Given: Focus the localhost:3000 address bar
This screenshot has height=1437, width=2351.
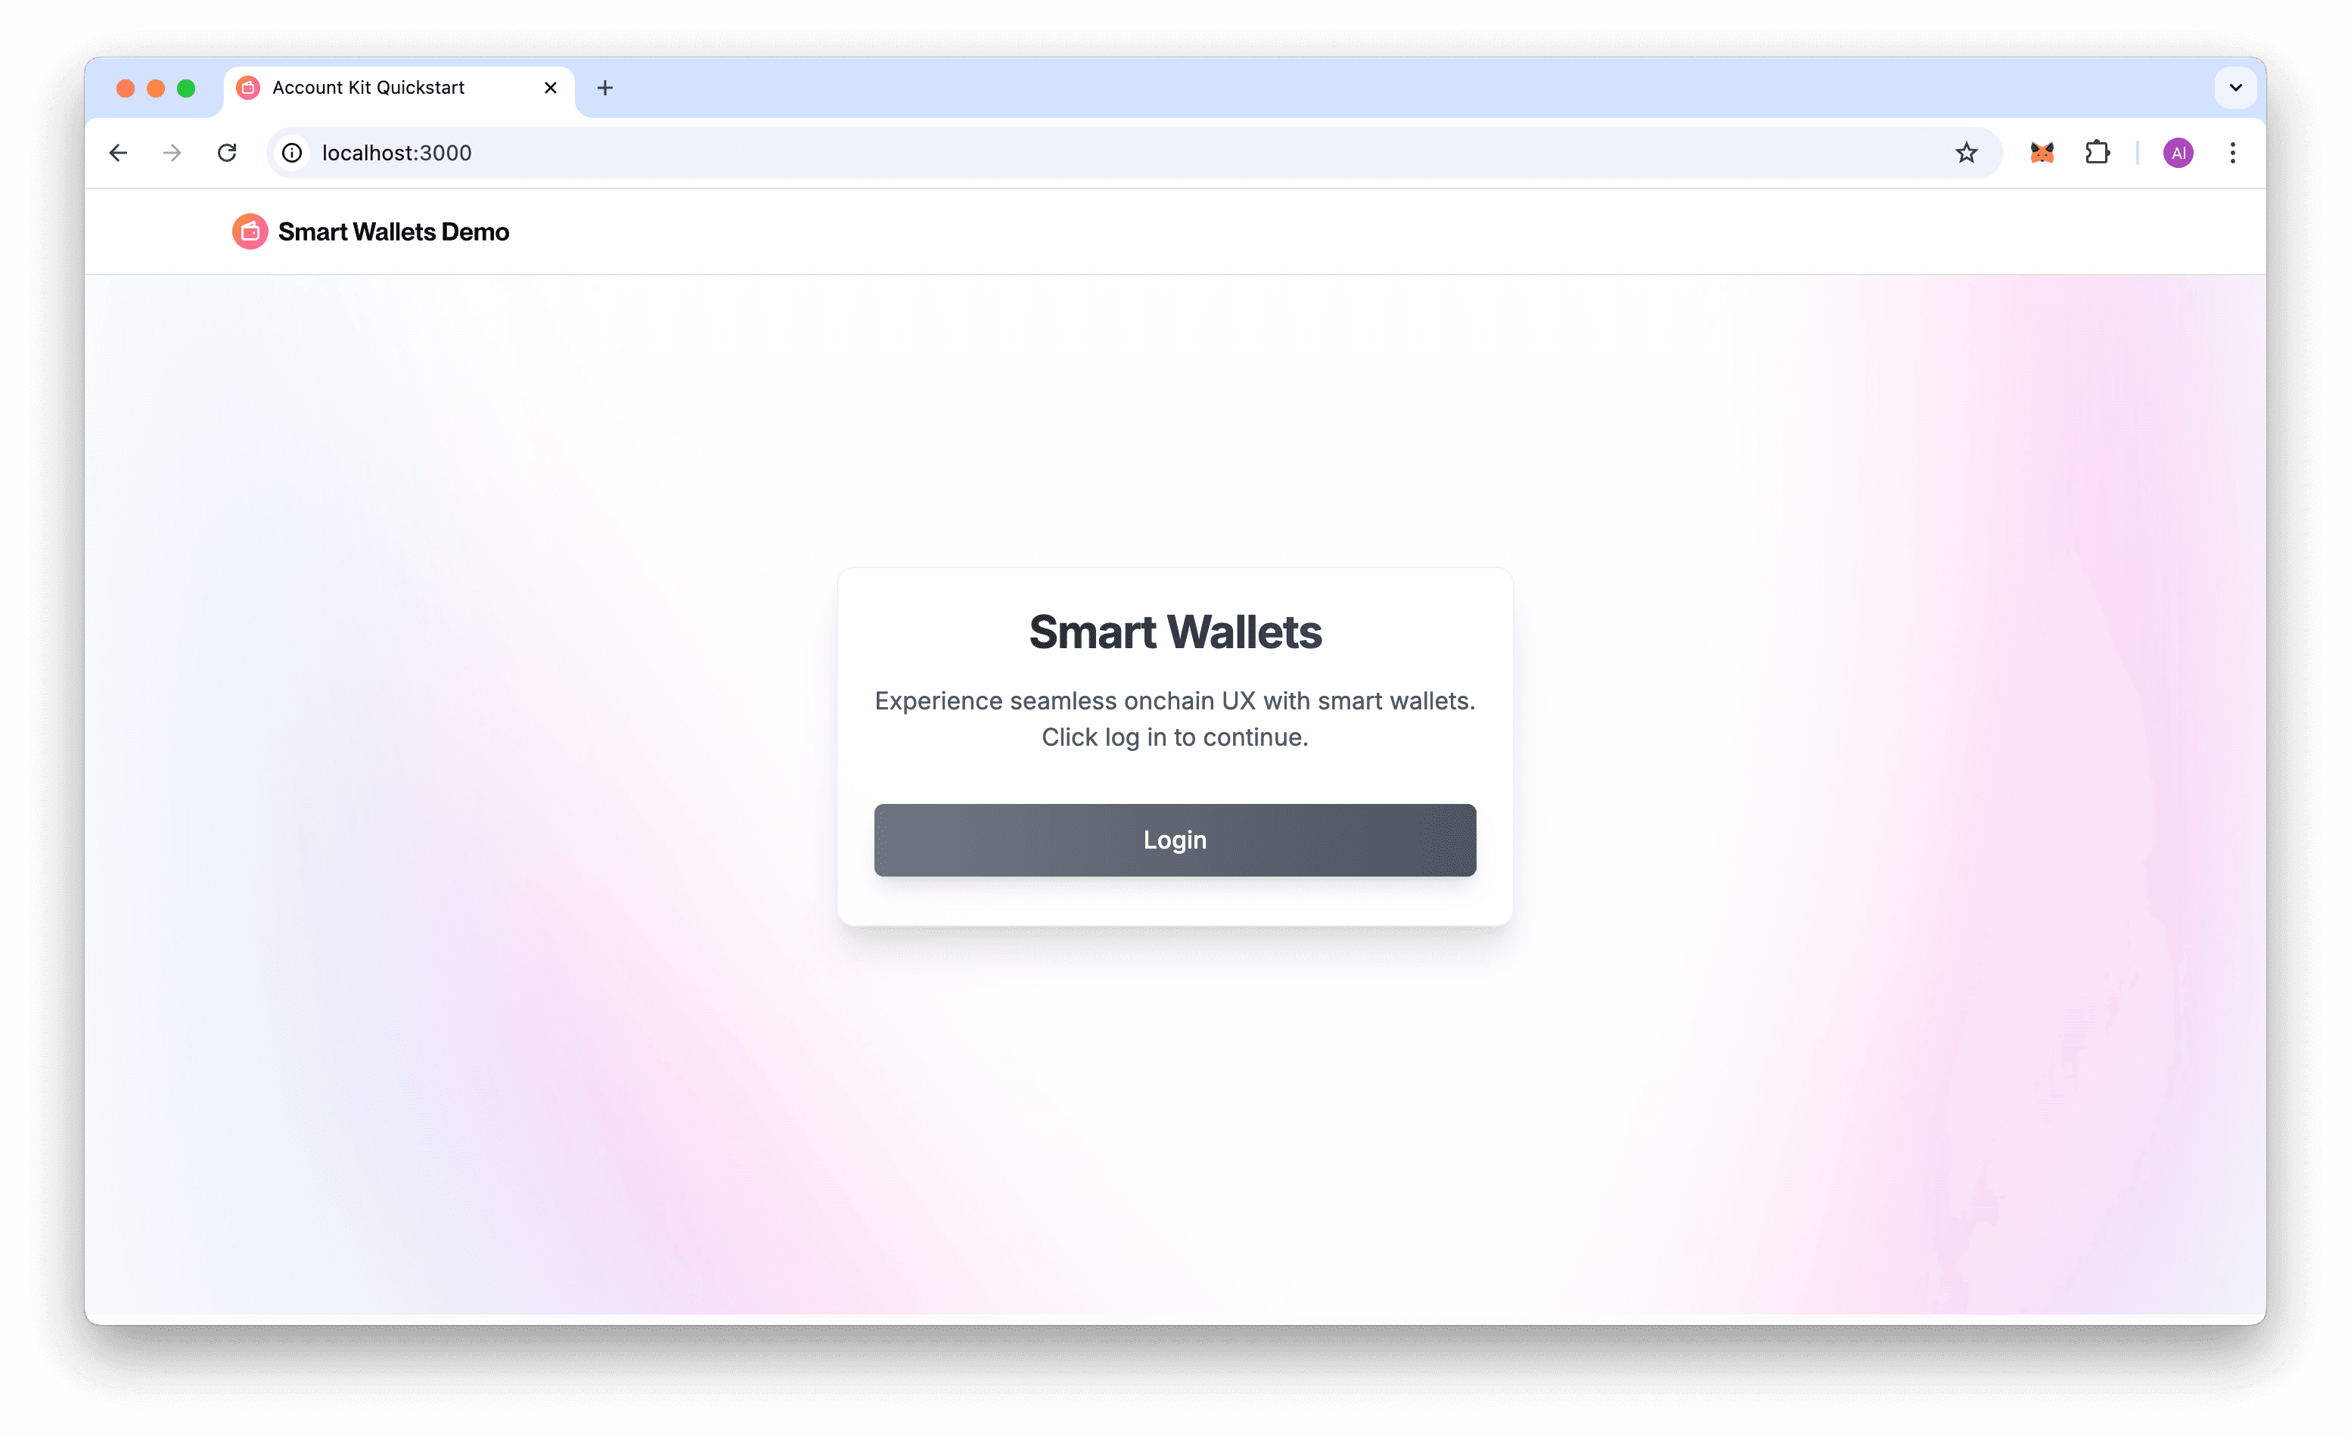Looking at the screenshot, I should pyautogui.click(x=1107, y=153).
